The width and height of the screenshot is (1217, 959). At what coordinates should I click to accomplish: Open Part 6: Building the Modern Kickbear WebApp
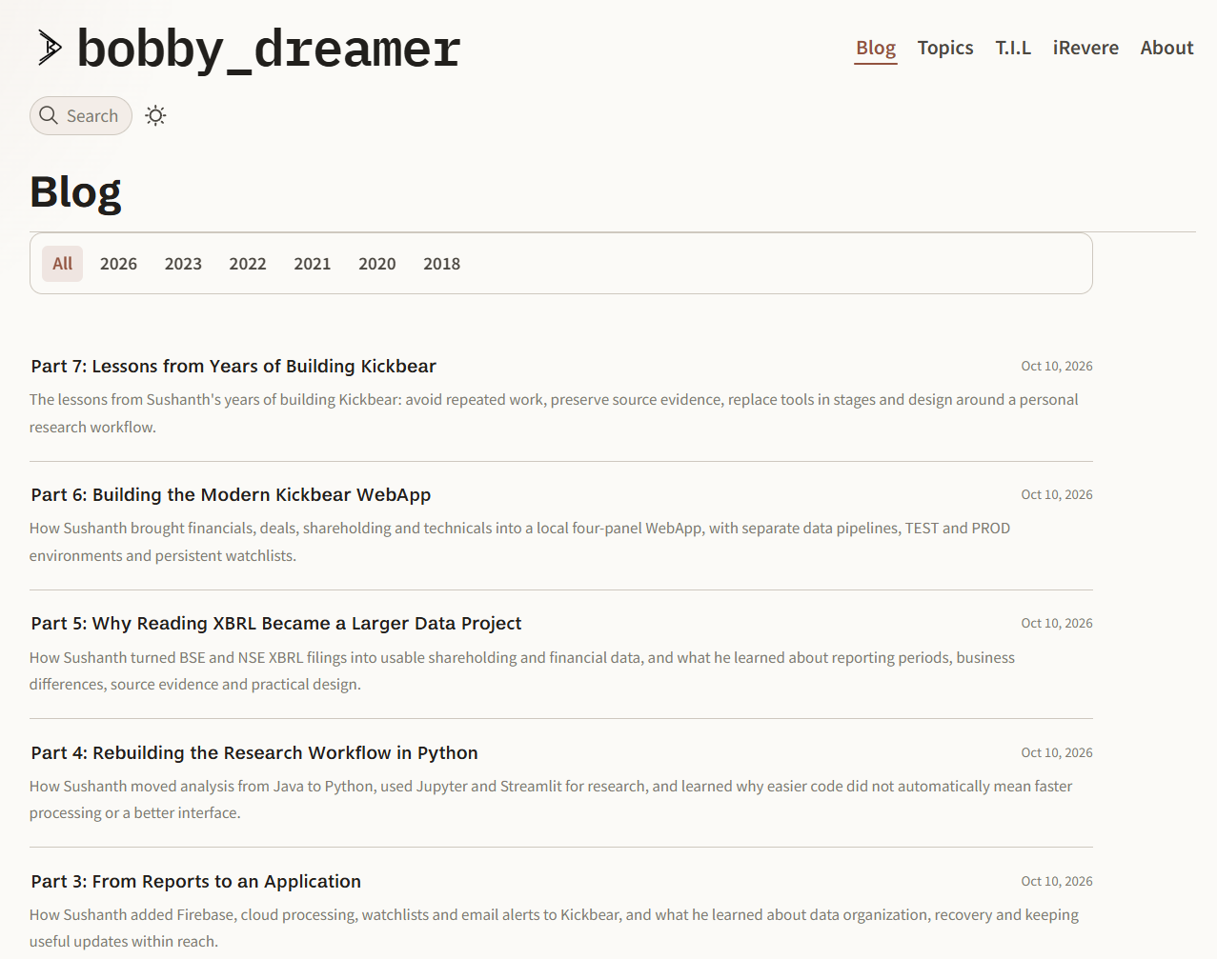pyautogui.click(x=231, y=495)
